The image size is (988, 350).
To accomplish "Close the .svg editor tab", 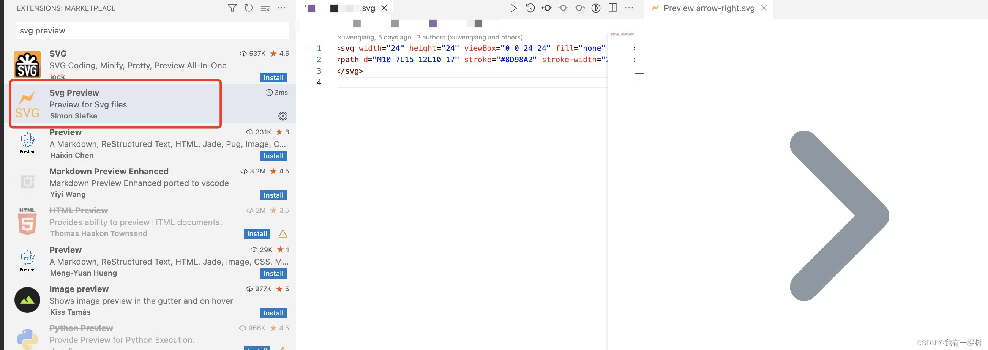I will tap(384, 8).
